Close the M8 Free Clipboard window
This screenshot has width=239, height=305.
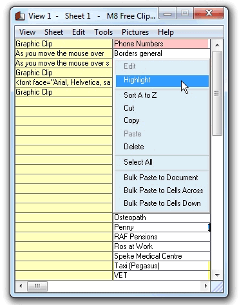coord(209,14)
